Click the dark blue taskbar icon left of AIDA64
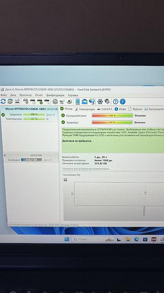The image size is (164, 293). coord(145,239)
